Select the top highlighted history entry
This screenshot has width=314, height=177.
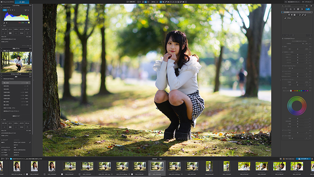tap(16, 83)
